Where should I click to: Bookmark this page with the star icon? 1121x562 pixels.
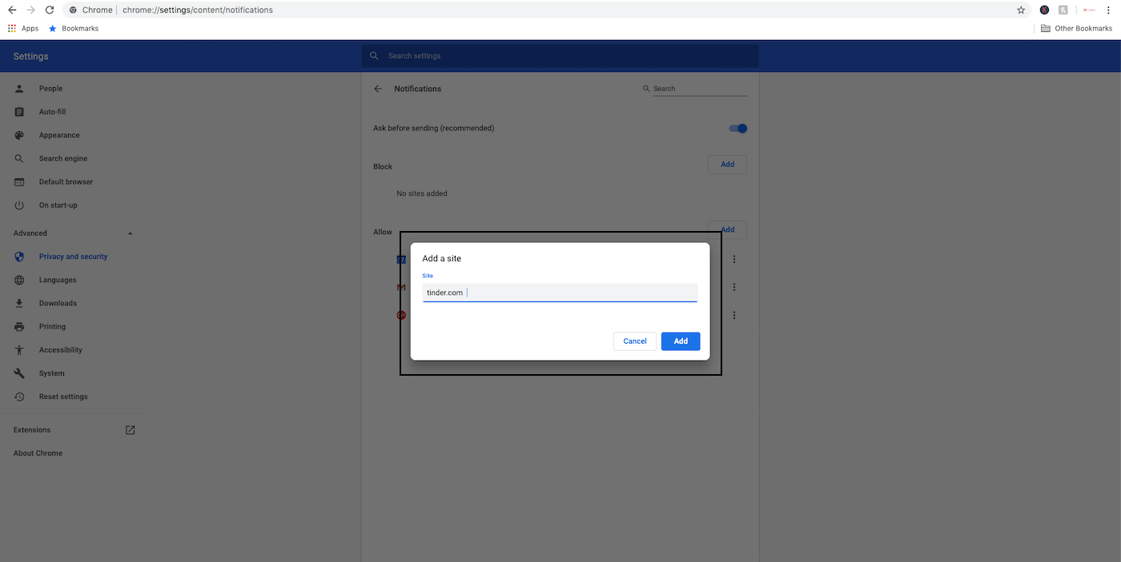(1021, 10)
